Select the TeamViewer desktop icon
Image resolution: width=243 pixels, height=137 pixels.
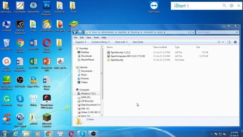(154, 7)
